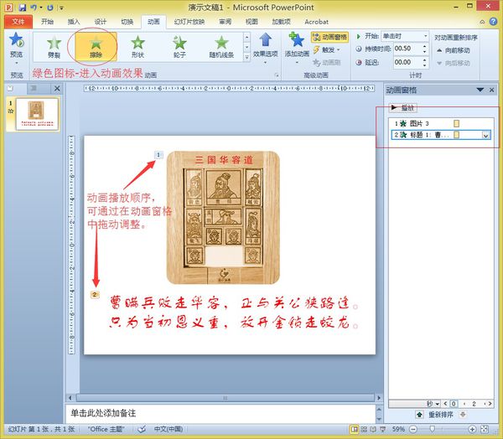
Task: Switch to Slide Sorter view icon
Action: [364, 429]
